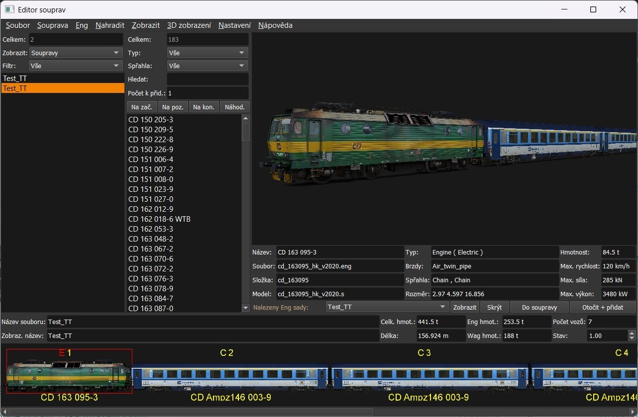Open the 3D zobrazení menu
The width and height of the screenshot is (638, 417).
coord(189,25)
